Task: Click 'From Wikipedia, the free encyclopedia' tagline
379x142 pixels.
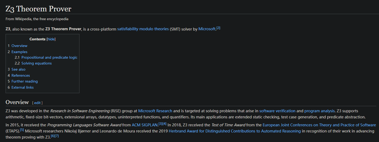Action: click(37, 19)
